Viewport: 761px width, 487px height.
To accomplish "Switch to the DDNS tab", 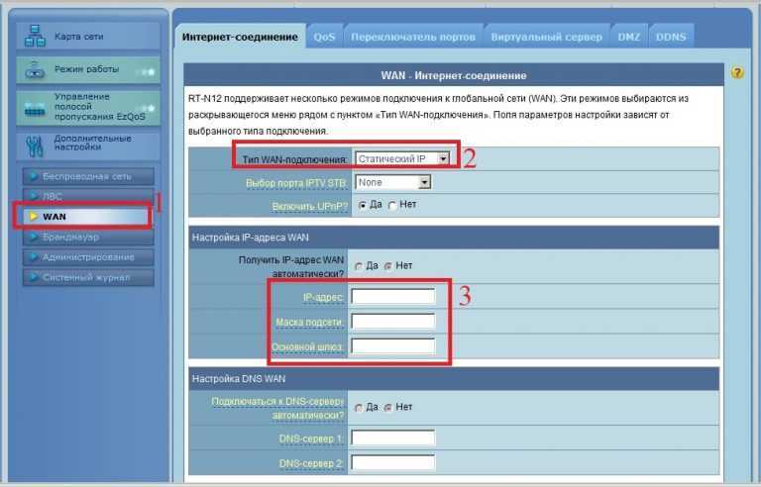I will coord(671,37).
